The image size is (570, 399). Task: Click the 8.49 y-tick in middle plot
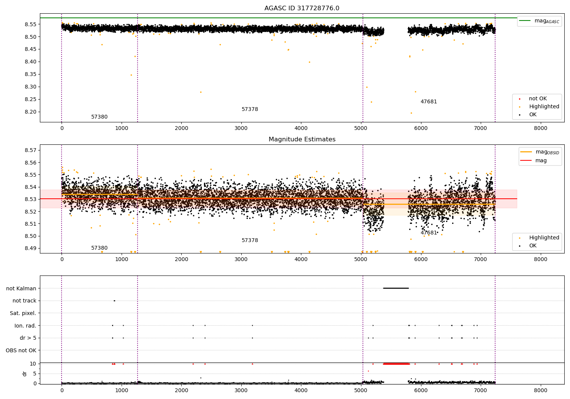click(30, 249)
